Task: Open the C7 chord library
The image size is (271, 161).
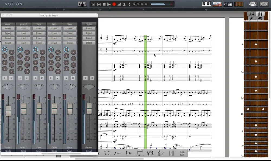Action: 228,4
